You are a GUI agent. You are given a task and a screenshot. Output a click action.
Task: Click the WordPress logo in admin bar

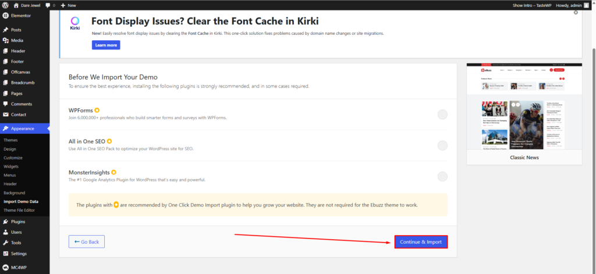[x=5, y=5]
